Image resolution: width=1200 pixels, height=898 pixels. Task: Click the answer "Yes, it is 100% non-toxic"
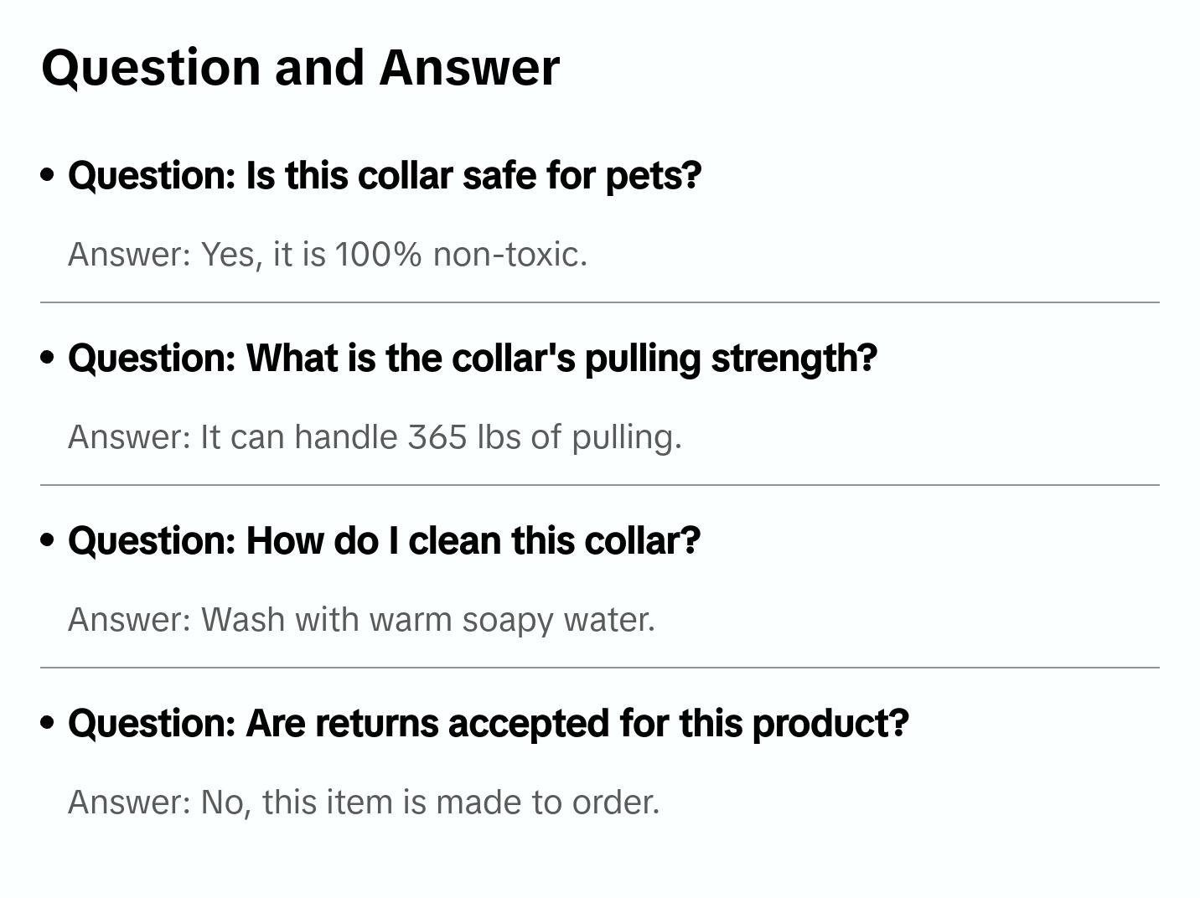[327, 254]
